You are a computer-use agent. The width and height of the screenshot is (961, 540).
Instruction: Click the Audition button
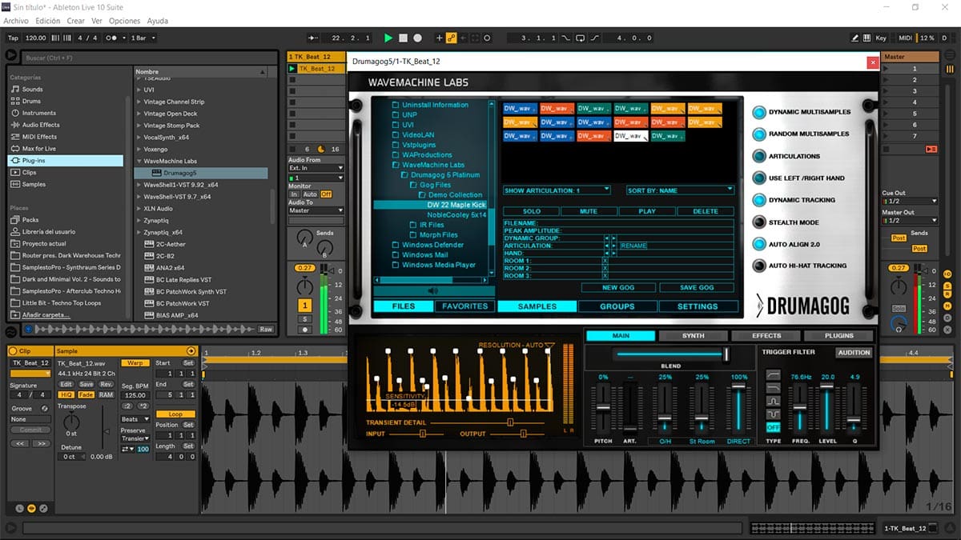[854, 352]
